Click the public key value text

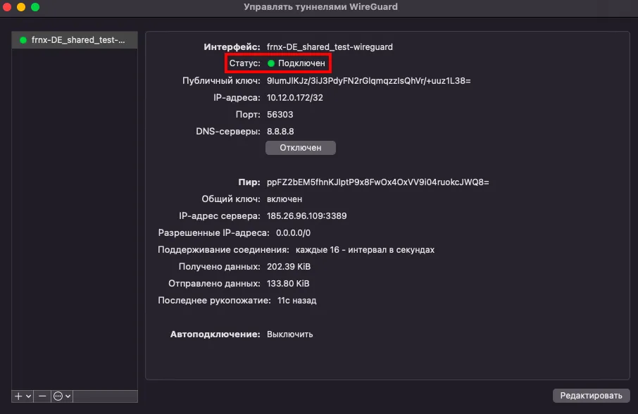[x=368, y=80]
